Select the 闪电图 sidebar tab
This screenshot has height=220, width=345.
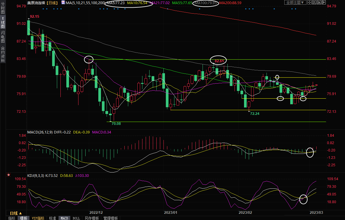[x=3, y=37]
